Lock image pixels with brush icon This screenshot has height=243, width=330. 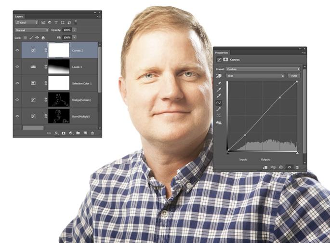(31, 38)
